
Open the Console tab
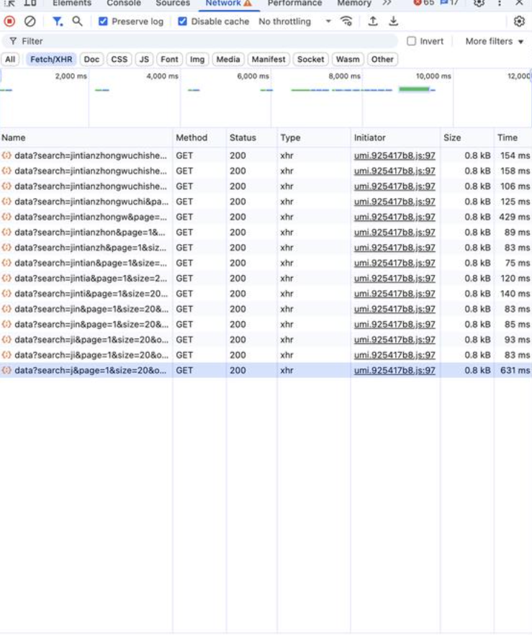(x=124, y=3)
